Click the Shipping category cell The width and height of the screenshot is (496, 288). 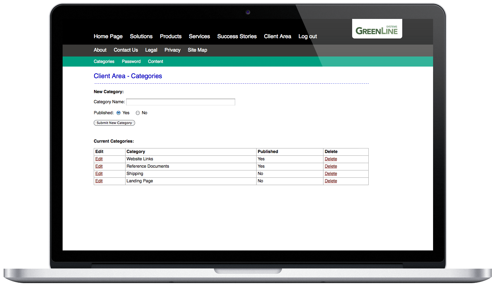pyautogui.click(x=191, y=174)
